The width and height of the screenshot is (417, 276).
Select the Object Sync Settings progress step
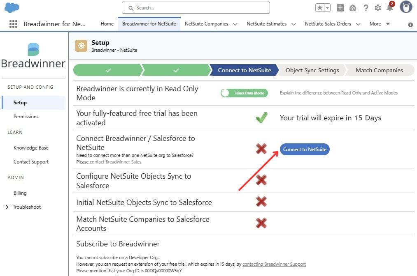point(312,70)
